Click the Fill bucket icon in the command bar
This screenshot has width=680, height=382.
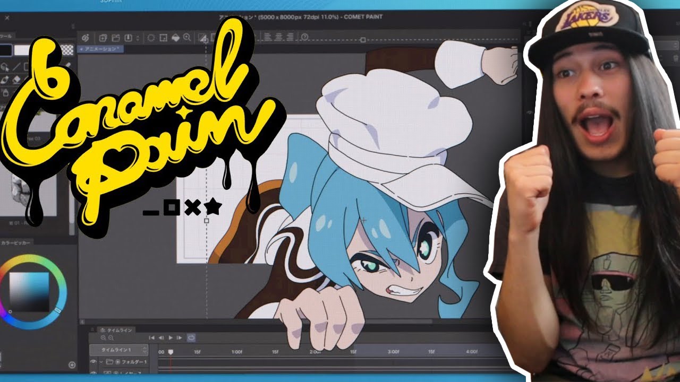[175, 38]
